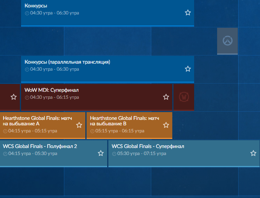Open WCS Global Finals - Полуфинал 2 title

[40, 146]
